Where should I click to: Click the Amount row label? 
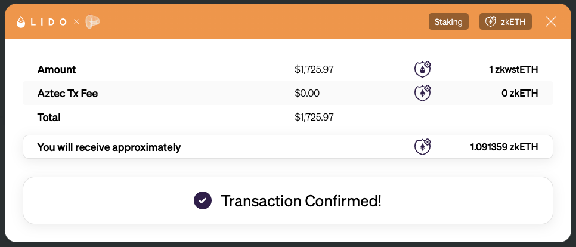[57, 69]
